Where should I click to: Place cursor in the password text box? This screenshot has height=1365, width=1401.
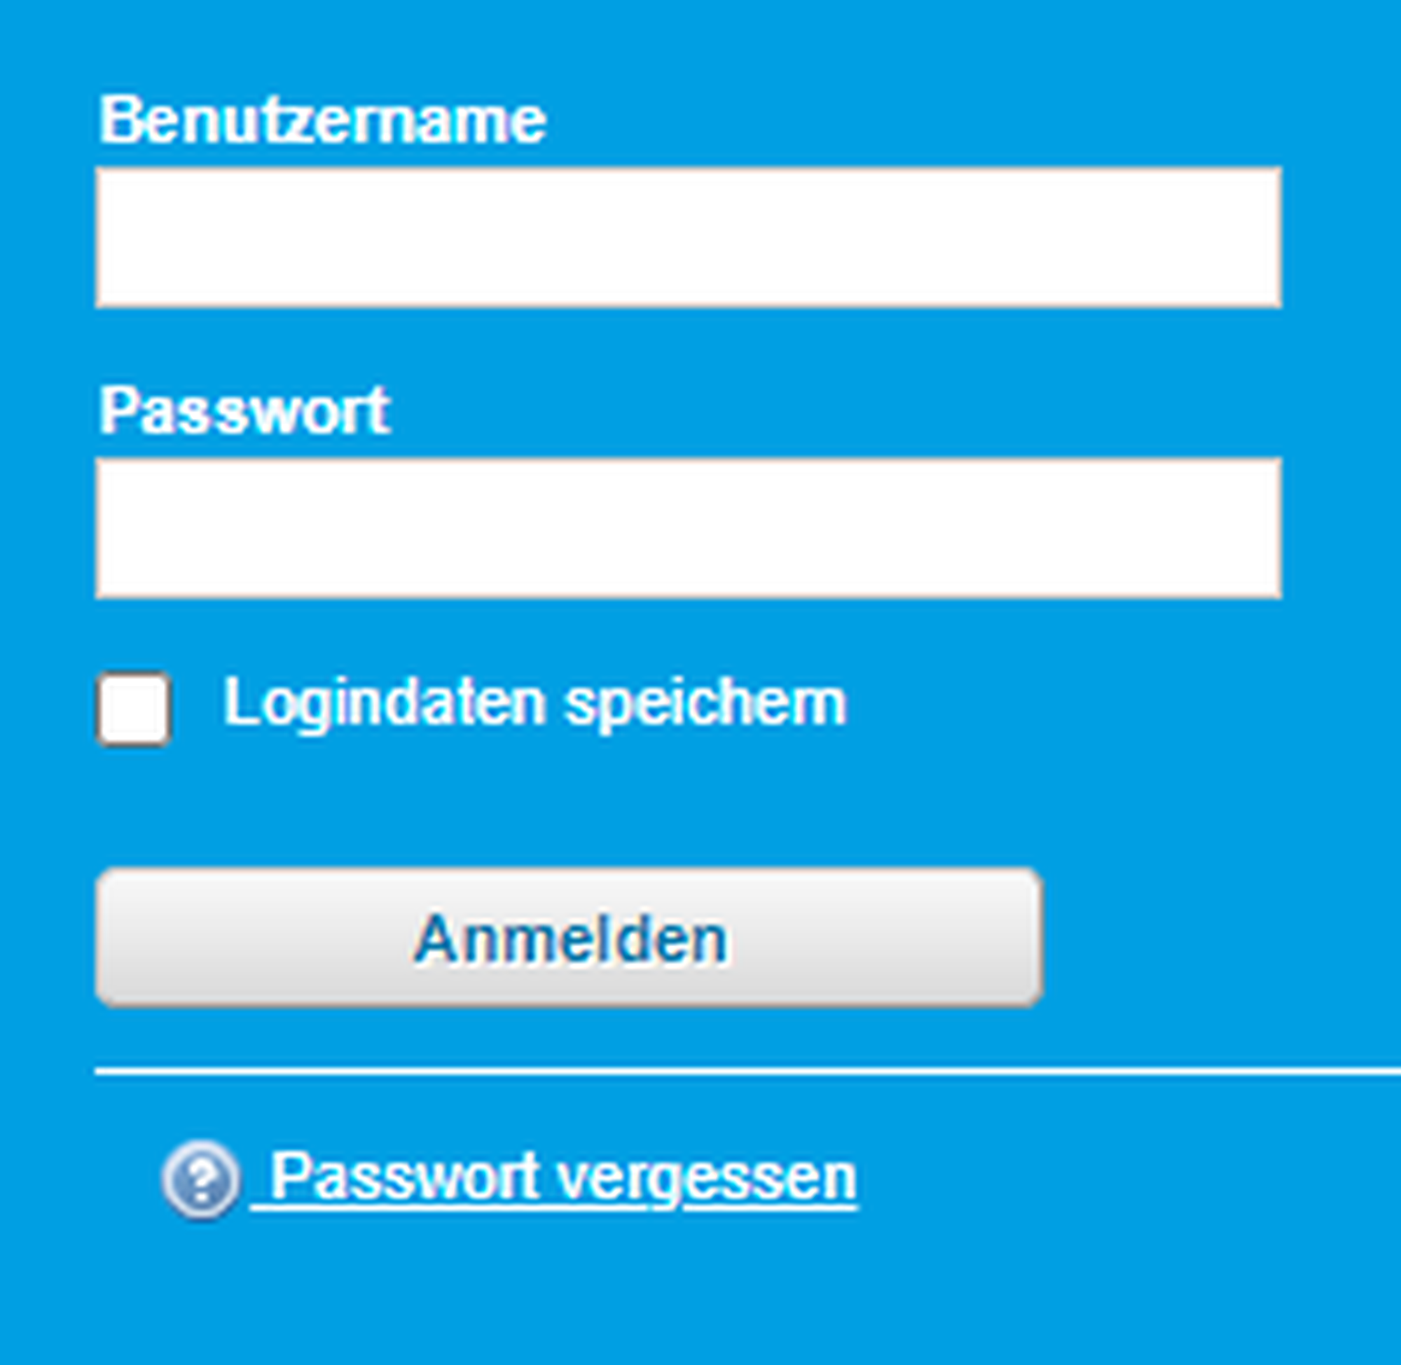pos(689,527)
